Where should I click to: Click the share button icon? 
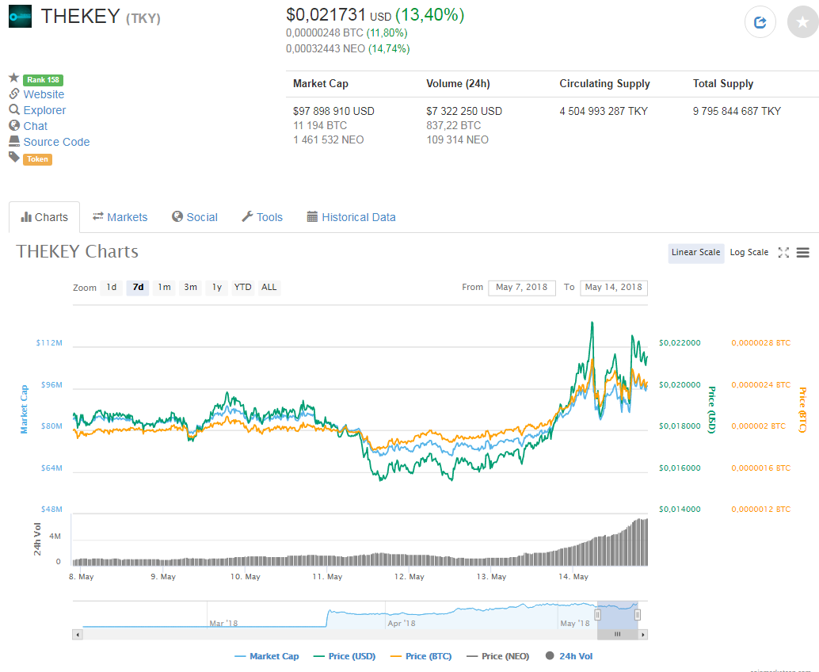(760, 22)
